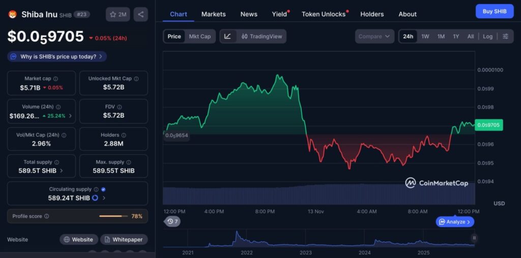Click the star watchlist button showing 2M
The width and height of the screenshot is (521, 258).
[x=118, y=14]
